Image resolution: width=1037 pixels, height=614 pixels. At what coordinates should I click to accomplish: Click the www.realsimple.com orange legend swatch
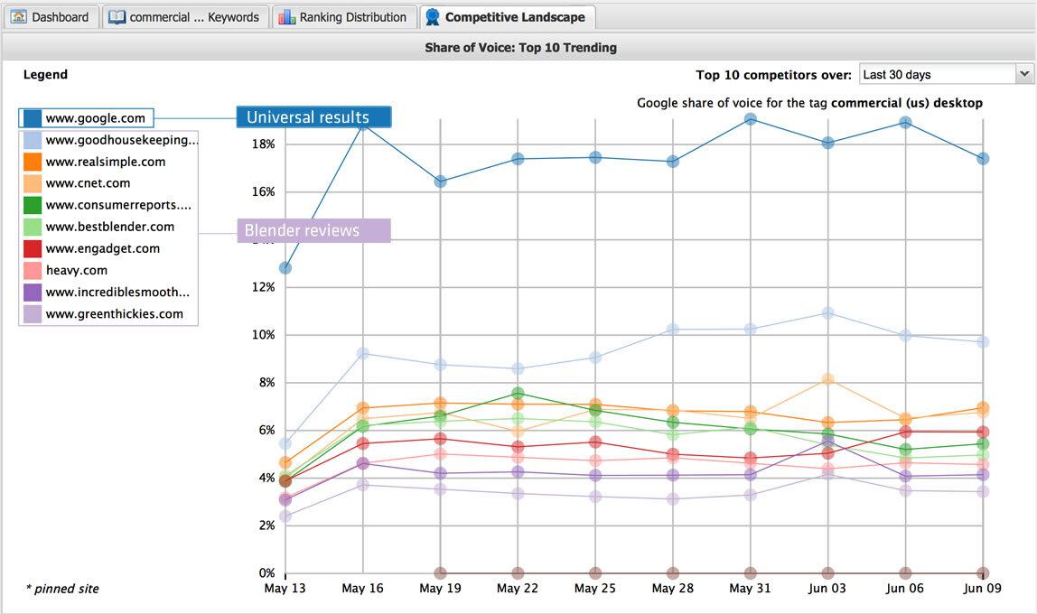32,162
